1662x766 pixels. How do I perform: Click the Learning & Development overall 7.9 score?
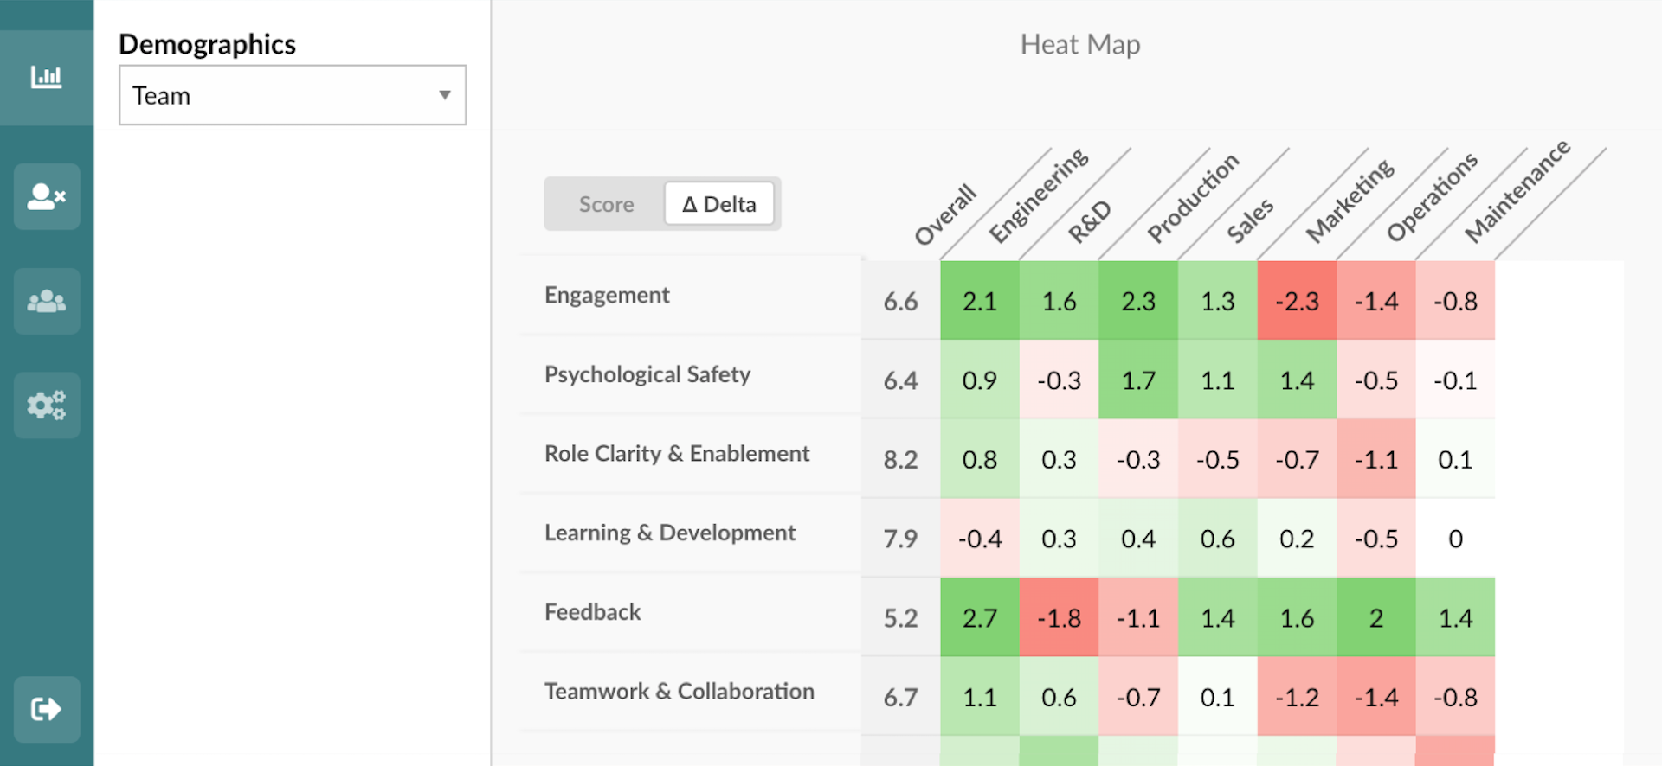(900, 539)
